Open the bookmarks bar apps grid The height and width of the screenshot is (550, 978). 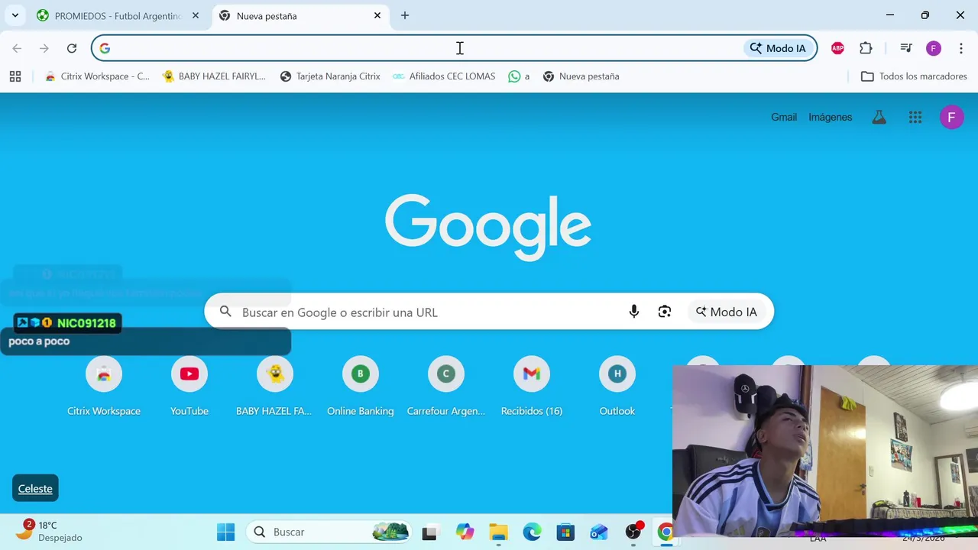pos(15,76)
